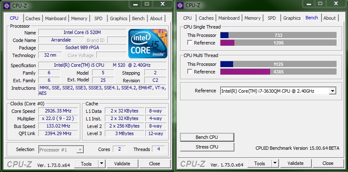The image size is (348, 172).
Task: Click the Intel Core i5 logo badge
Action: pyautogui.click(x=148, y=44)
